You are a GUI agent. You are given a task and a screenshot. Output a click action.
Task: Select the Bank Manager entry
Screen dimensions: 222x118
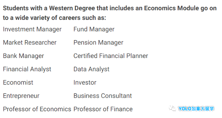click(x=23, y=56)
